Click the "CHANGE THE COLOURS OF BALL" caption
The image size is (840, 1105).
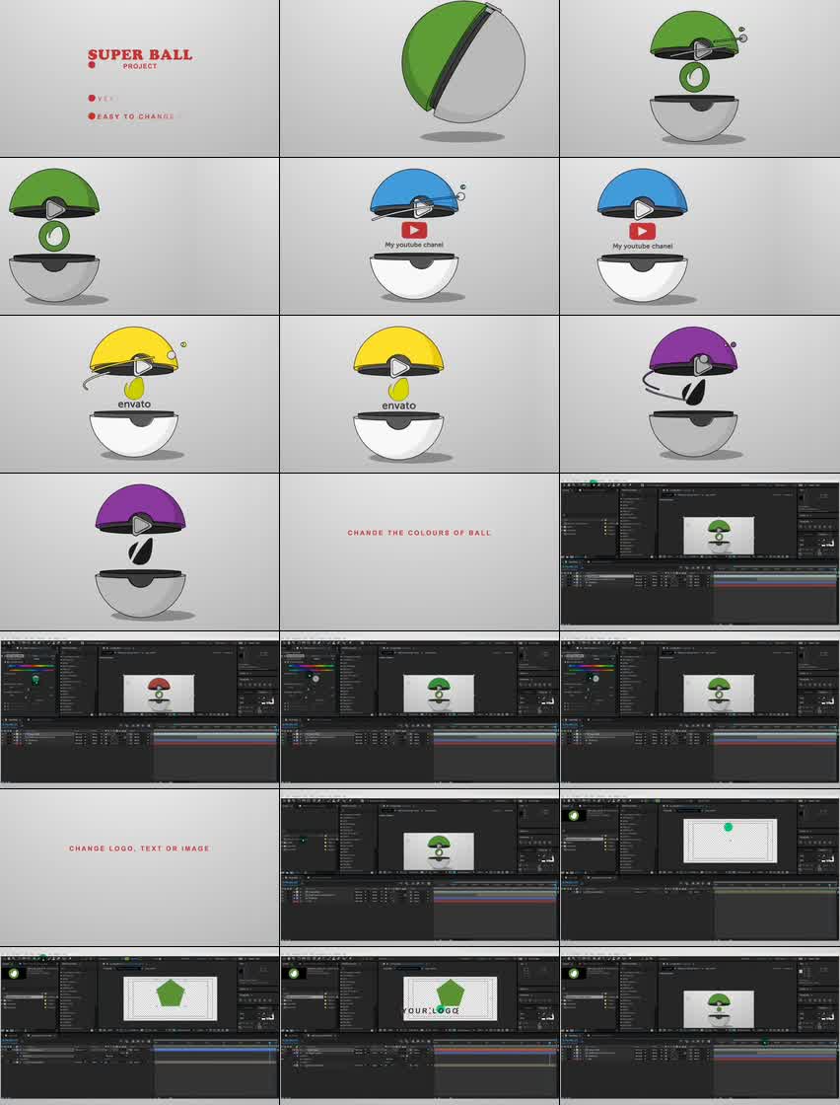[419, 533]
